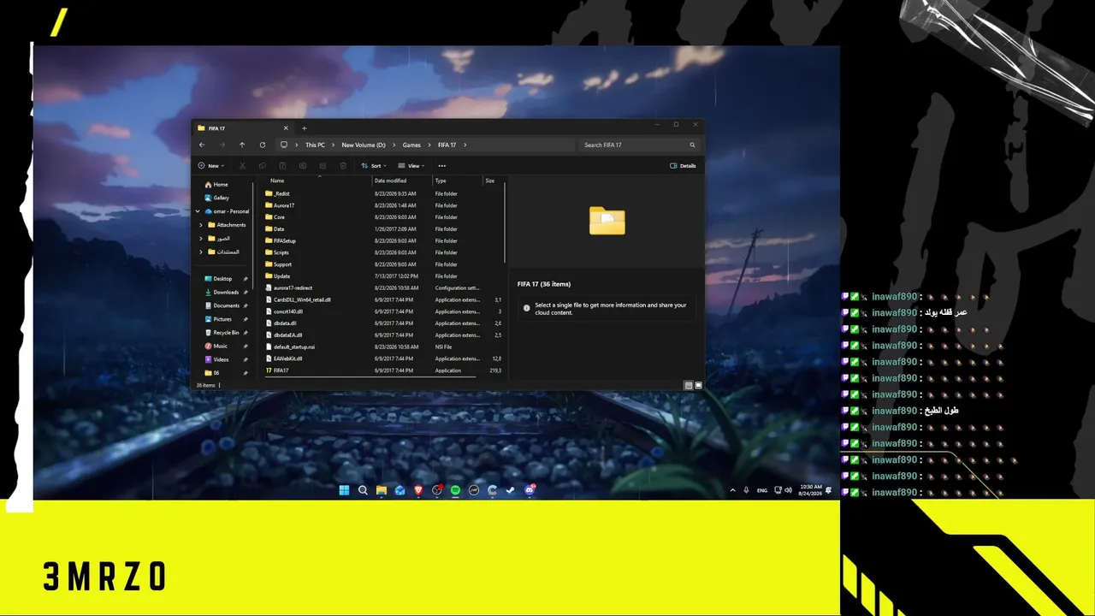Open Discord from the taskbar
Screen dimensions: 1095x616
(x=530, y=490)
